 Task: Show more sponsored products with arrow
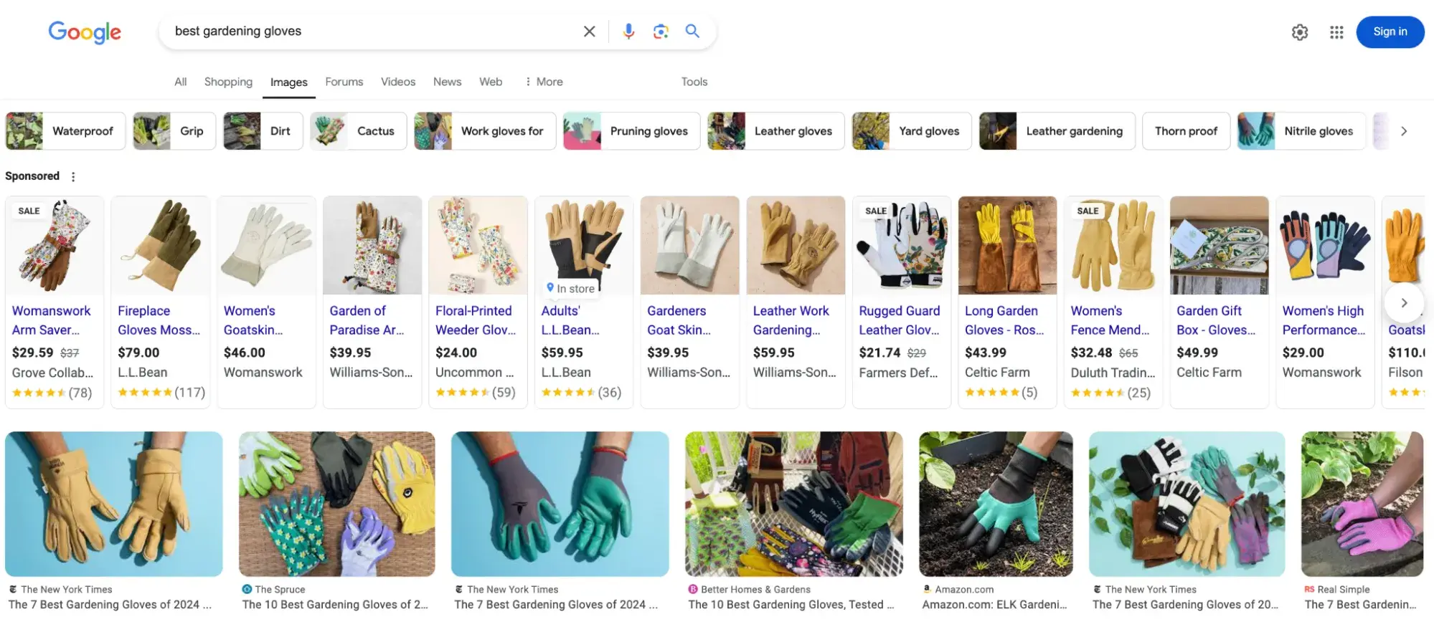pyautogui.click(x=1404, y=302)
